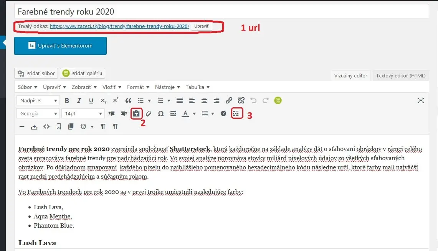This screenshot has height=251, width=438.
Task: Switch to the Textový editor (HTML) tab
Action: [x=401, y=75]
